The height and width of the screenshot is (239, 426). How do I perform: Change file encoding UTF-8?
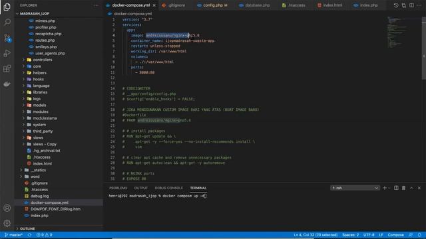(369, 235)
